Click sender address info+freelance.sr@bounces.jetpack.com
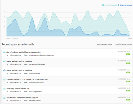This screenshot has height=104, width=133. coord(42,55)
